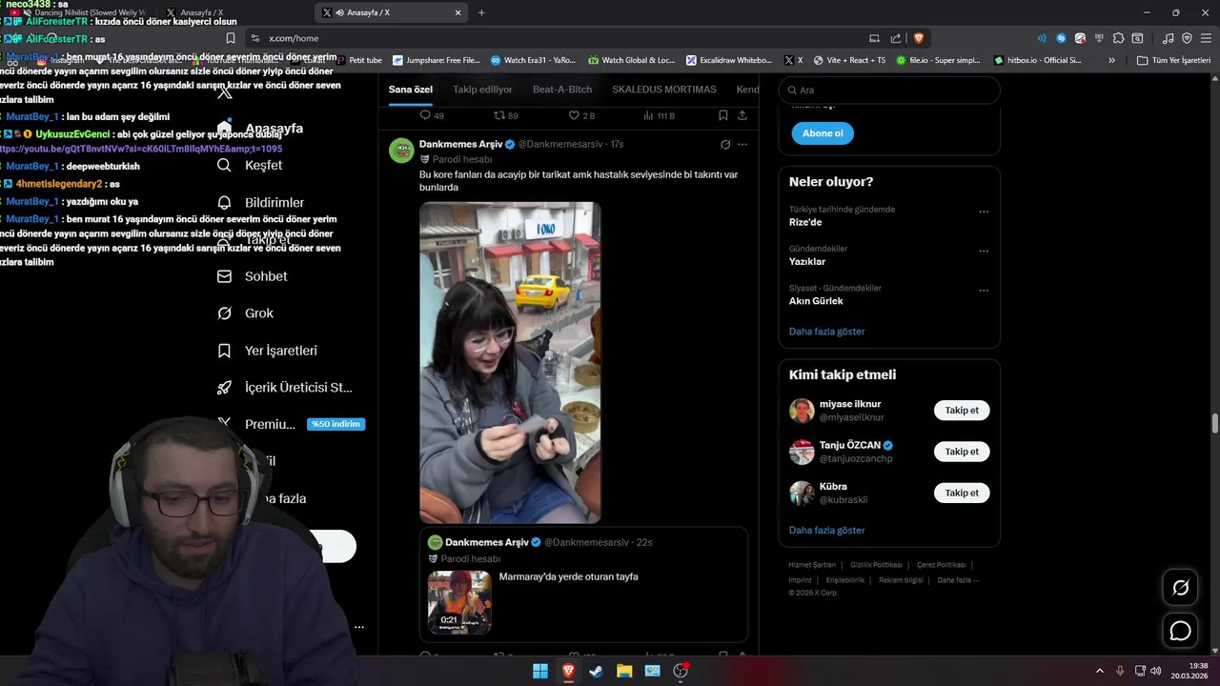This screenshot has height=686, width=1220.
Task: Click Brave Shields lion icon in address bar
Action: (x=919, y=38)
